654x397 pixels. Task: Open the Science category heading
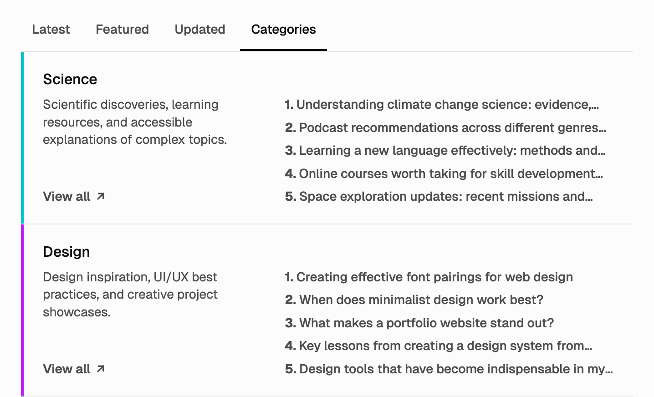click(70, 79)
